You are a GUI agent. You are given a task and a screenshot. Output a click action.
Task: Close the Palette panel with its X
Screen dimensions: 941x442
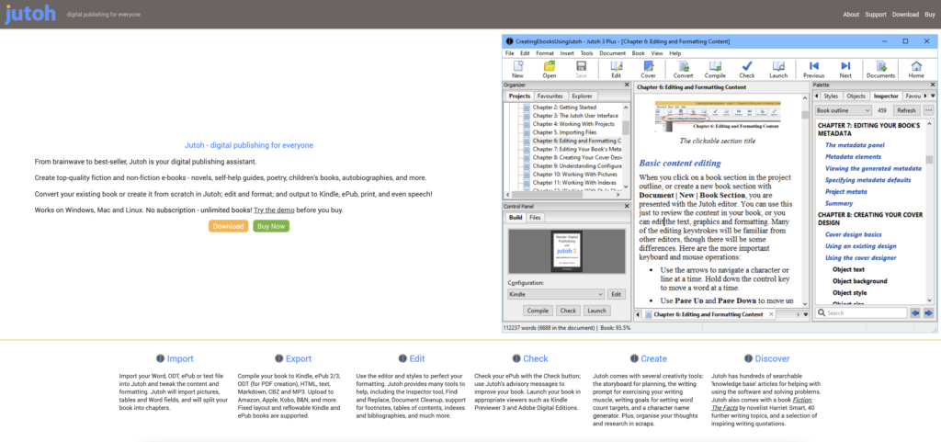coord(932,85)
